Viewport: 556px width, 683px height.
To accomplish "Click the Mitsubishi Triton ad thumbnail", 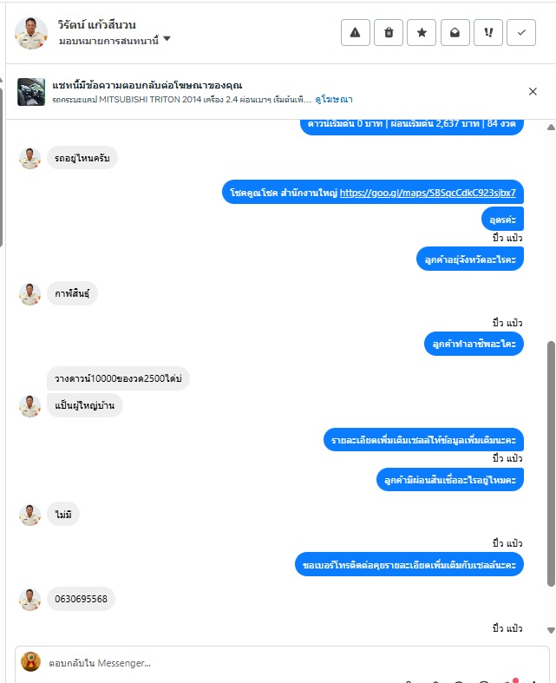I will tap(31, 92).
